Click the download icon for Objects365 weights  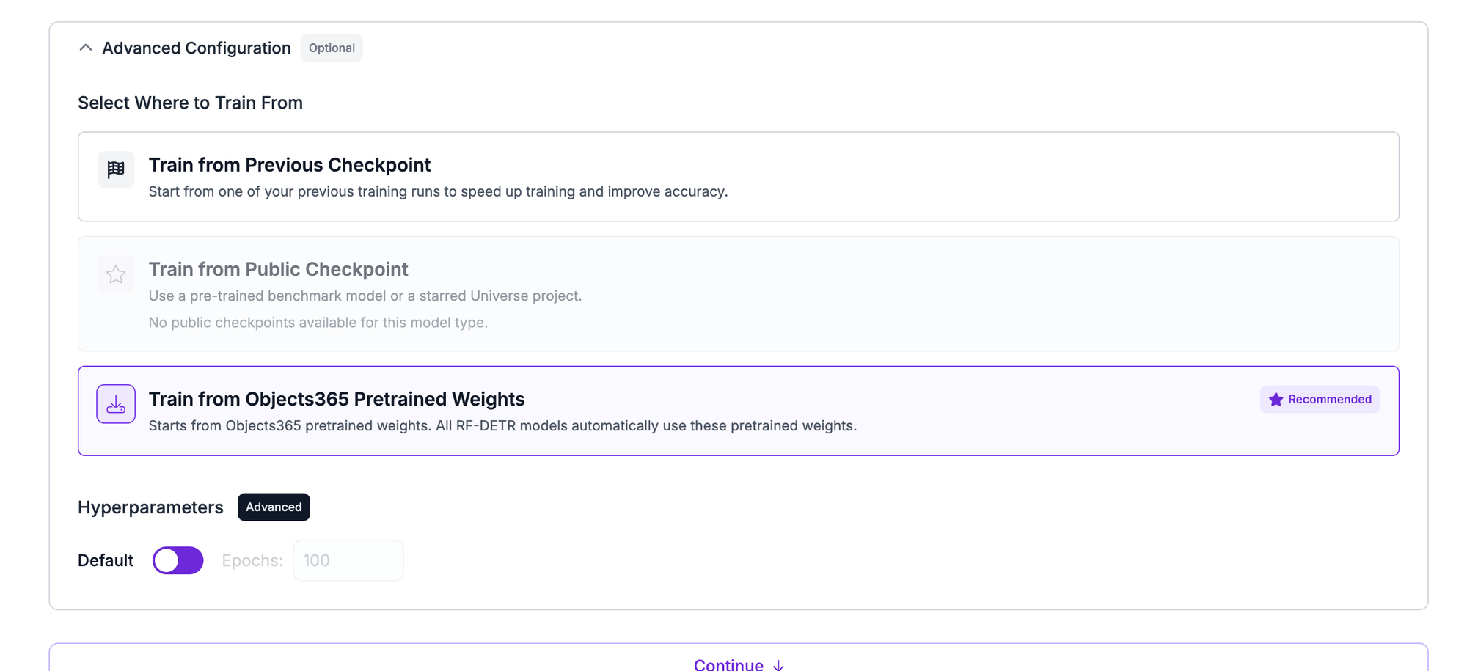[116, 404]
